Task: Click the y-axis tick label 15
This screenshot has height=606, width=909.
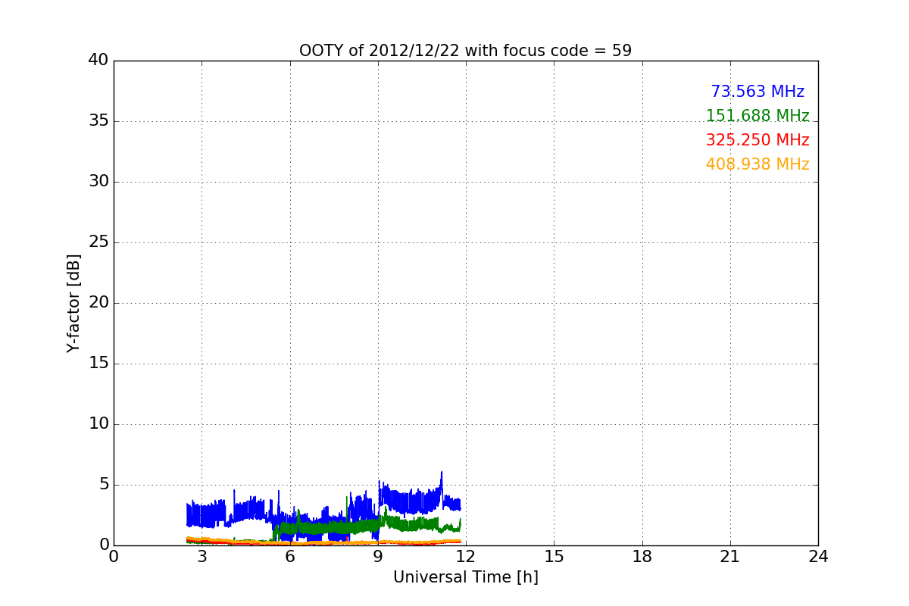Action: pyautogui.click(x=98, y=364)
